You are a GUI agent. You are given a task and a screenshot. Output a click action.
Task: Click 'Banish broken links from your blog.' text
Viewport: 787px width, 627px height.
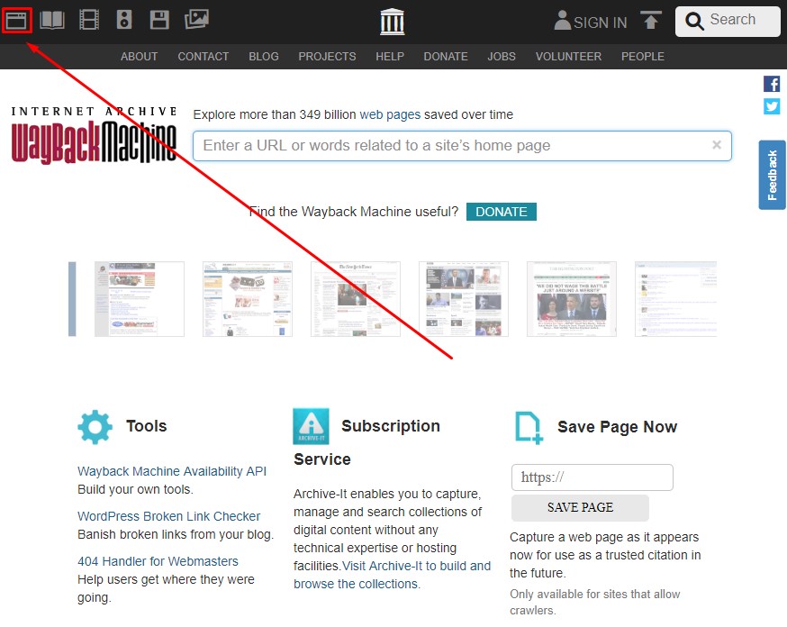pyautogui.click(x=176, y=534)
